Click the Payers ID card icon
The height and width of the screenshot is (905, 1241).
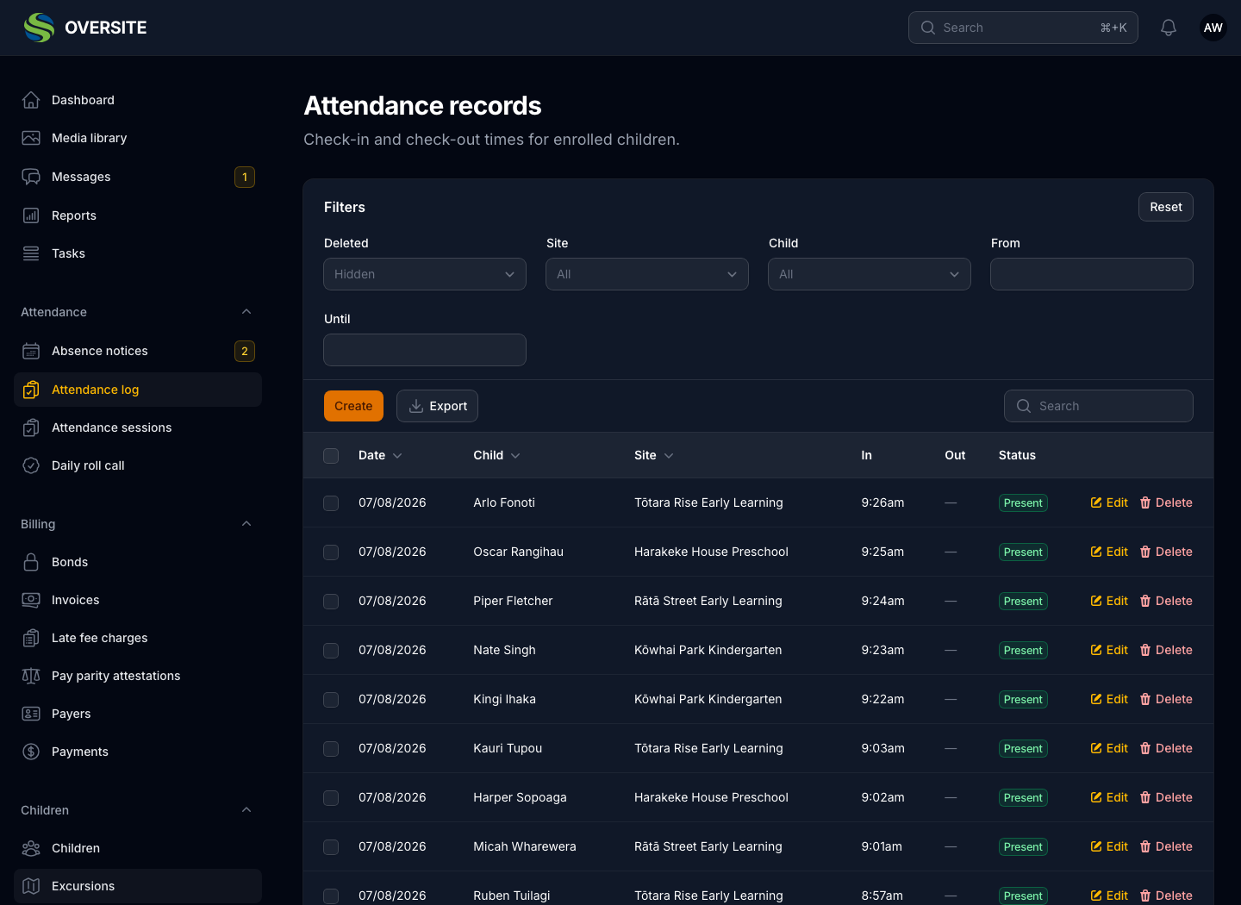click(31, 714)
